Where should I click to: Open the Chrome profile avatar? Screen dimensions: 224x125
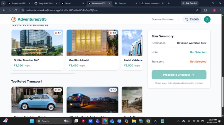[214, 10]
